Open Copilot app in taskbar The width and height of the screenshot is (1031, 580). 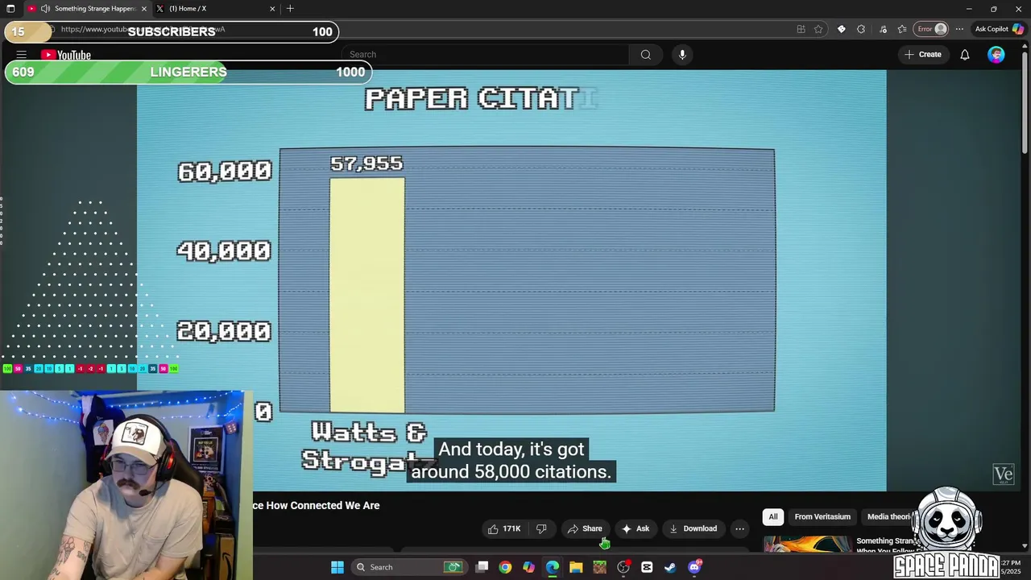coord(528,567)
